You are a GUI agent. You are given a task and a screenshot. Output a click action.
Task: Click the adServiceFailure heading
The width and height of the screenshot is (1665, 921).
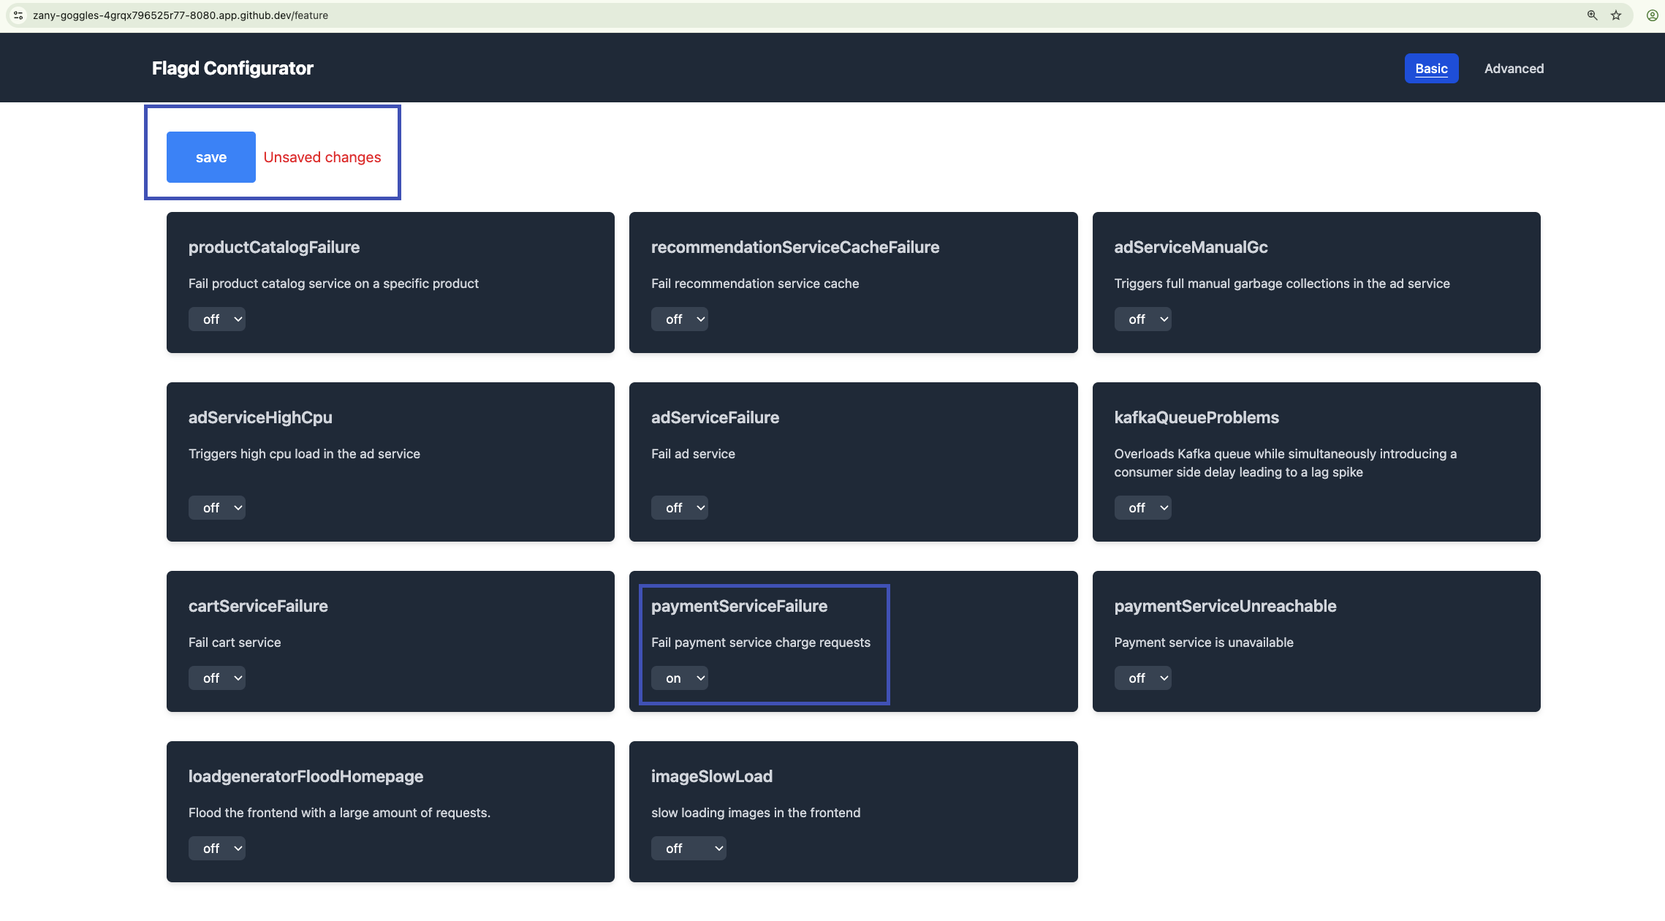715,417
